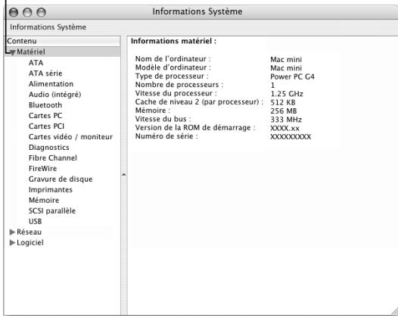Zoom the Informations Système window

tap(41, 12)
